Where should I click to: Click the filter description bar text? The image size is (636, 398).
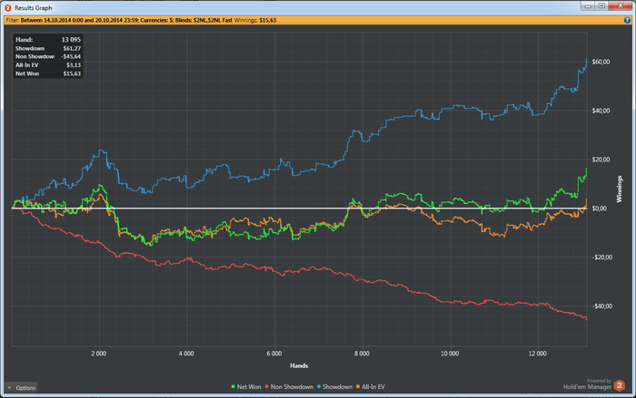click(x=141, y=20)
